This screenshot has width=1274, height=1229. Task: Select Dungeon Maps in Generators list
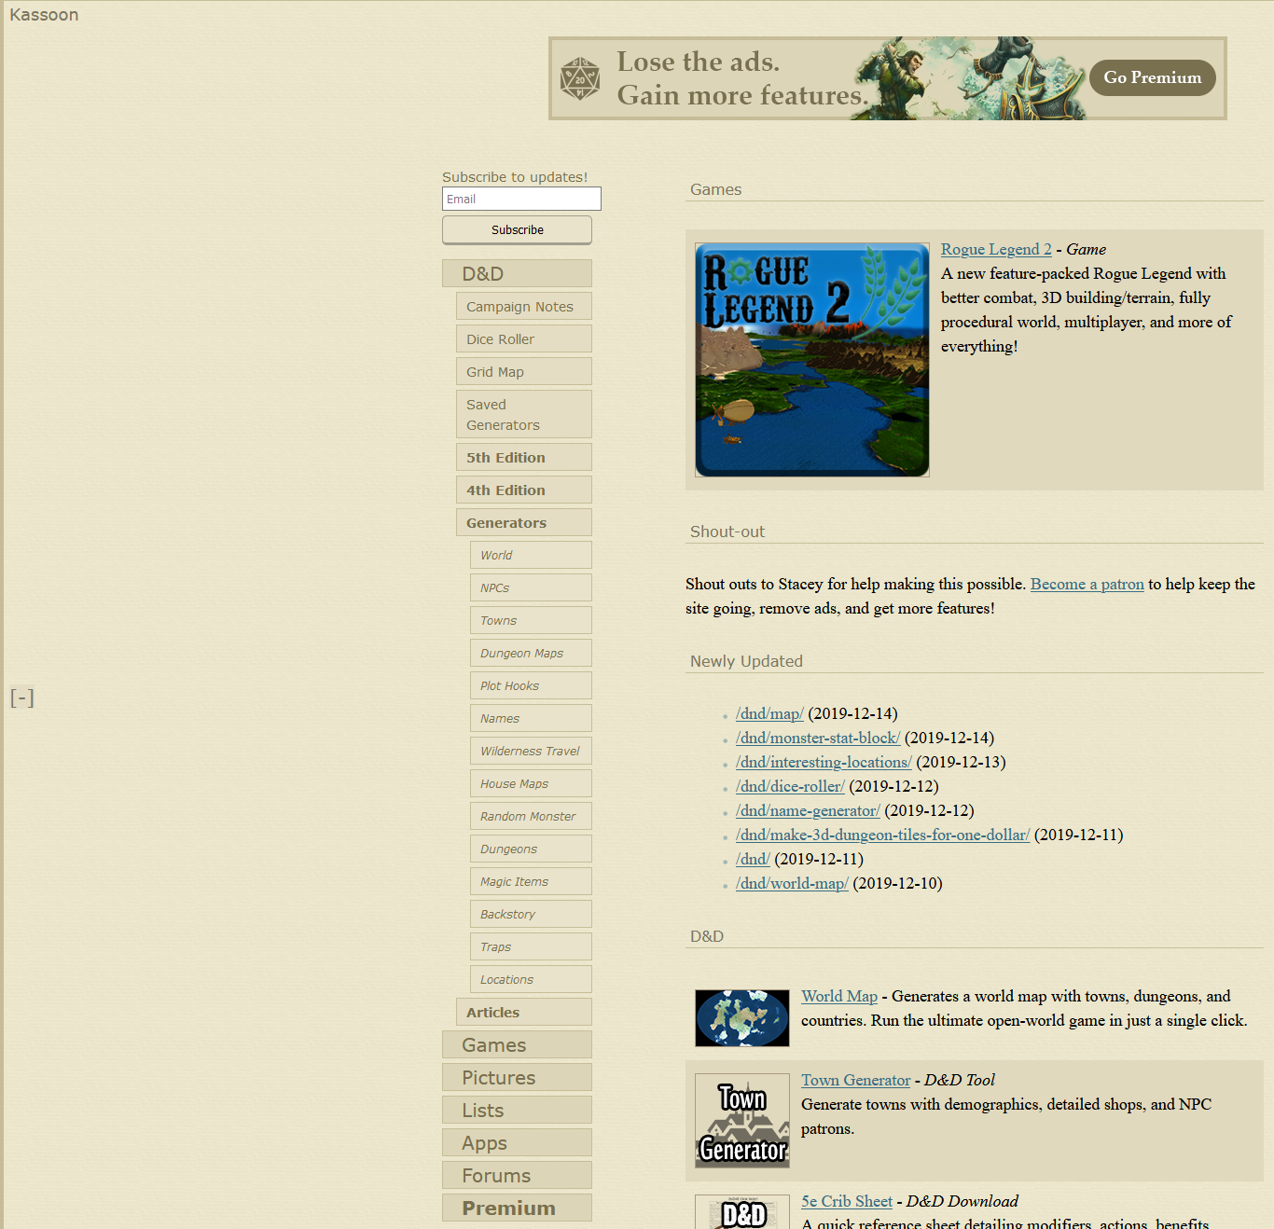(530, 653)
